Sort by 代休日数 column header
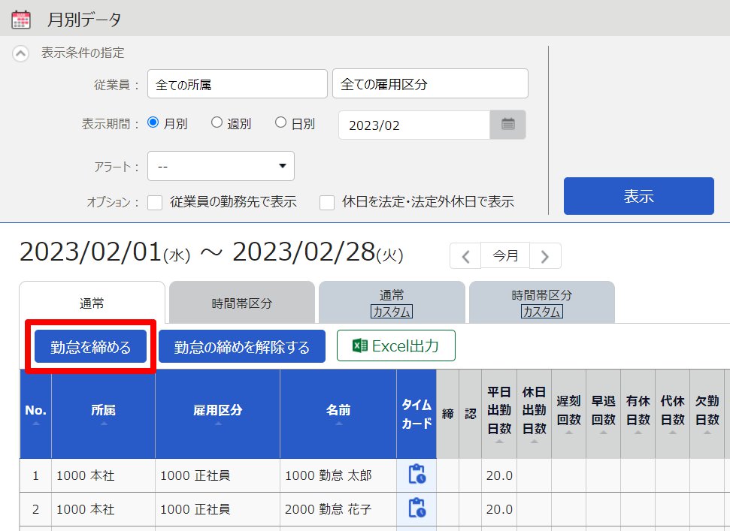 click(x=672, y=414)
